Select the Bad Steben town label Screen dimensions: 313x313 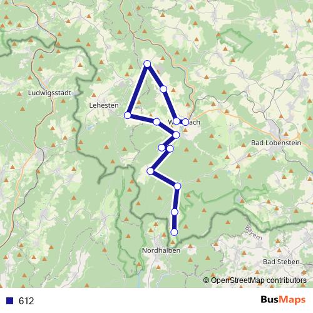tap(281, 262)
